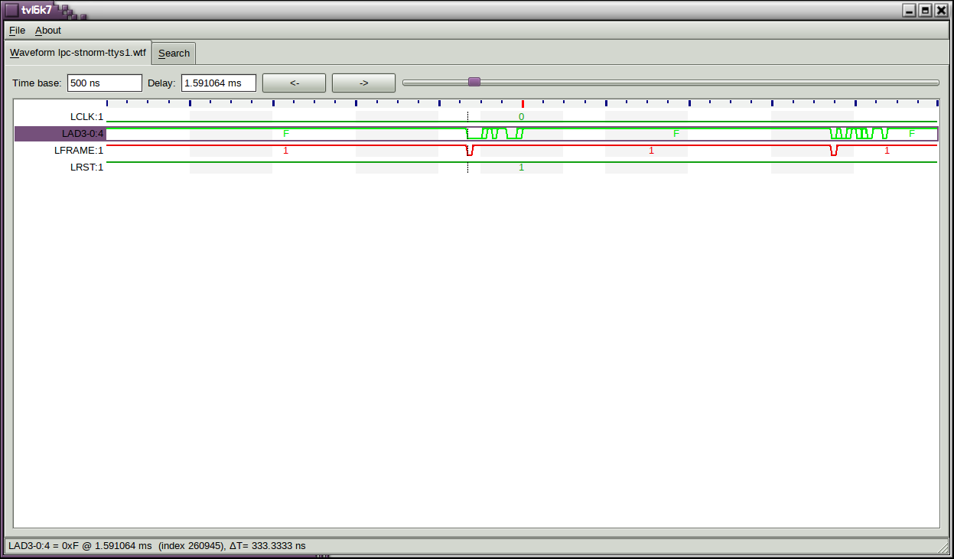Viewport: 954px width, 559px height.
Task: Click the purple waveform position slider handle
Action: (474, 82)
